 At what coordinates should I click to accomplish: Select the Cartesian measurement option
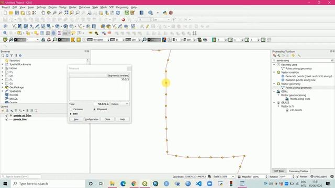pos(71,109)
